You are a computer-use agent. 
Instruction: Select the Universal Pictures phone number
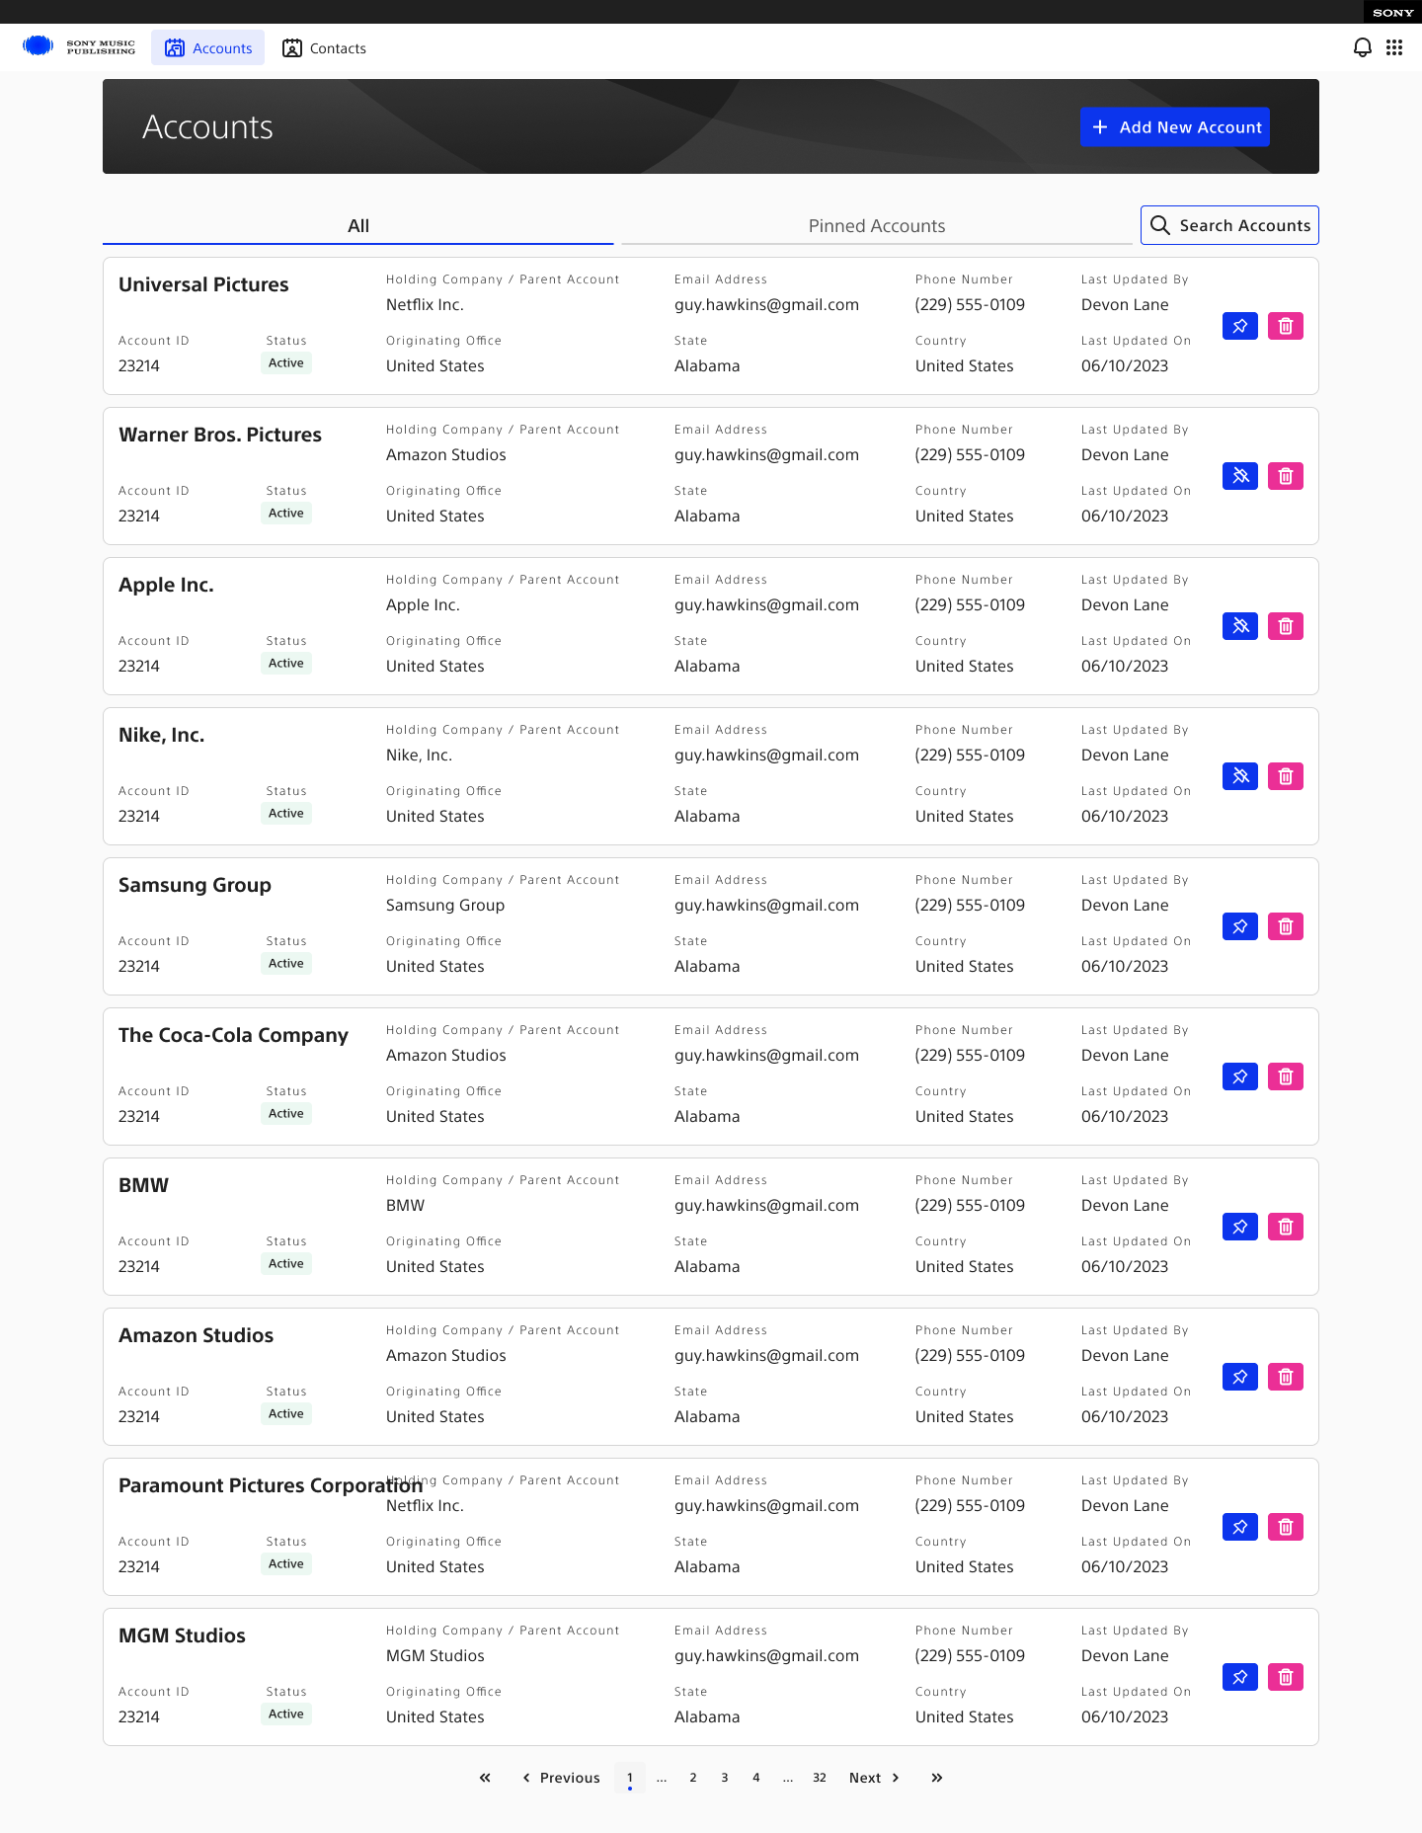tap(970, 305)
